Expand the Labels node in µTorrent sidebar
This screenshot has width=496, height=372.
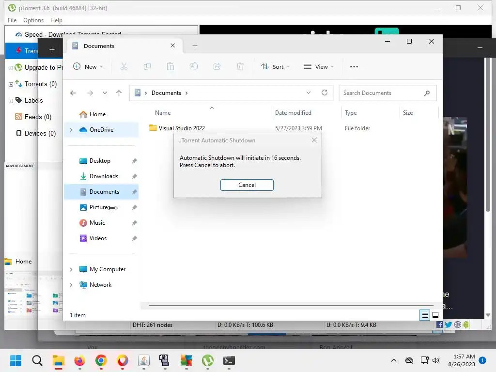(x=11, y=101)
